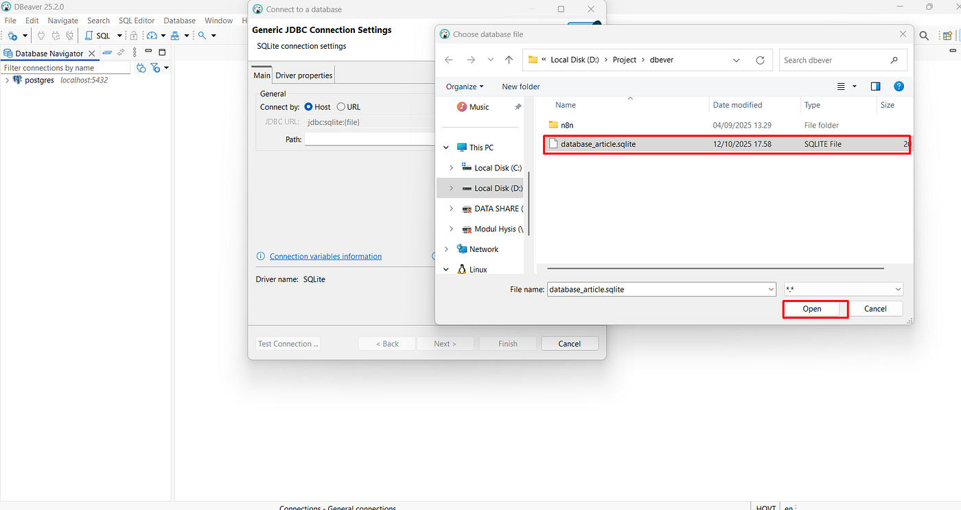Switch to the Driver properties tab
961x510 pixels.
pyautogui.click(x=304, y=76)
